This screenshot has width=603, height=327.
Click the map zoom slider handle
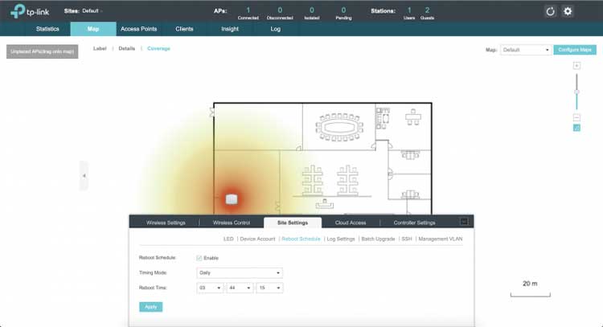tap(576, 92)
